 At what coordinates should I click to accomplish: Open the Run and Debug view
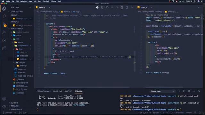coord(4,32)
